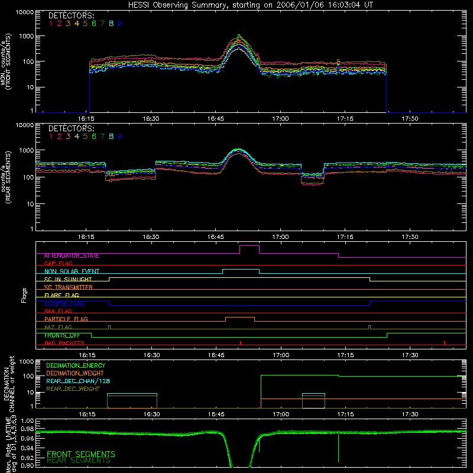Select yellow detector 4 in front segments legend
Screen dimensions: 473x473
click(x=77, y=24)
